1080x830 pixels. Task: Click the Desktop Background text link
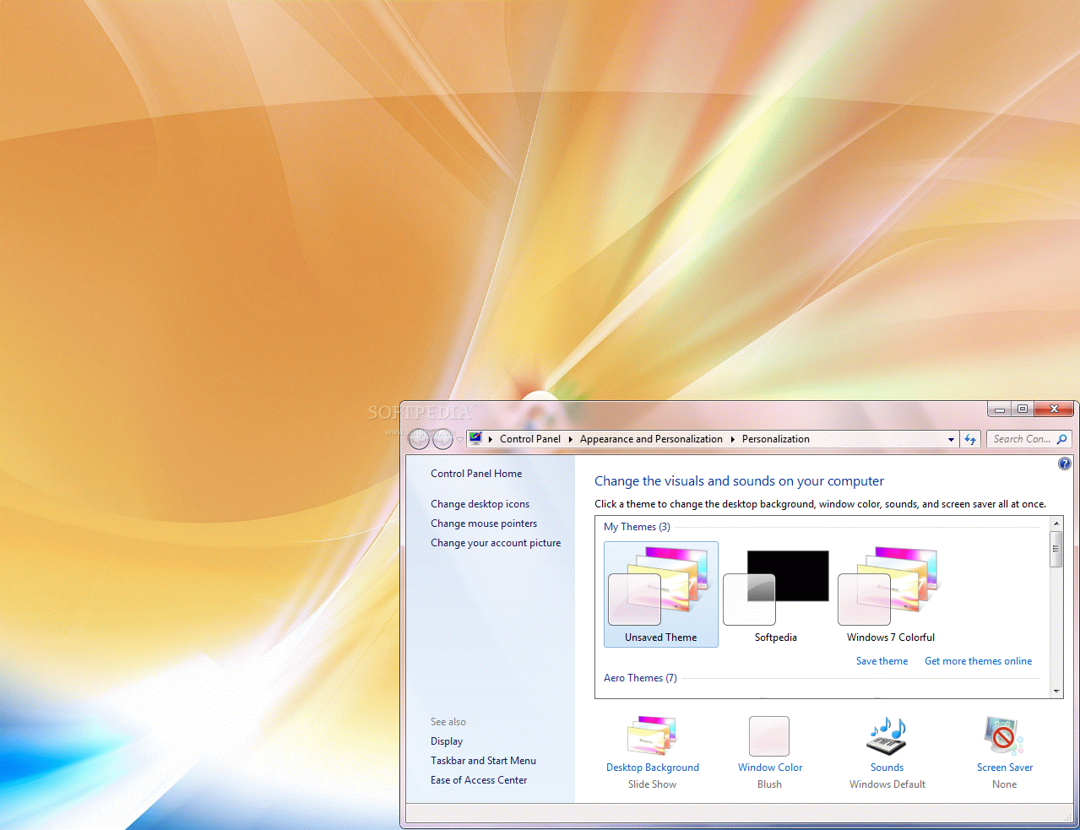click(652, 768)
